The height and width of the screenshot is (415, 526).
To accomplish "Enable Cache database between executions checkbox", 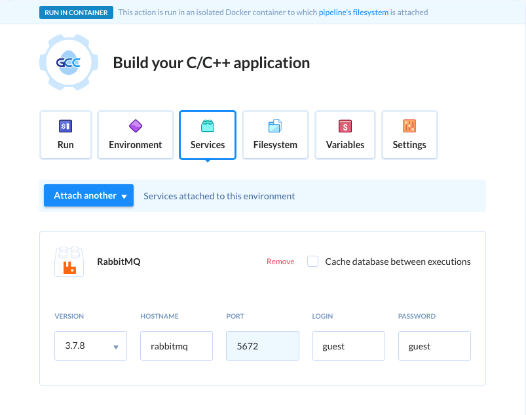I will (x=312, y=261).
